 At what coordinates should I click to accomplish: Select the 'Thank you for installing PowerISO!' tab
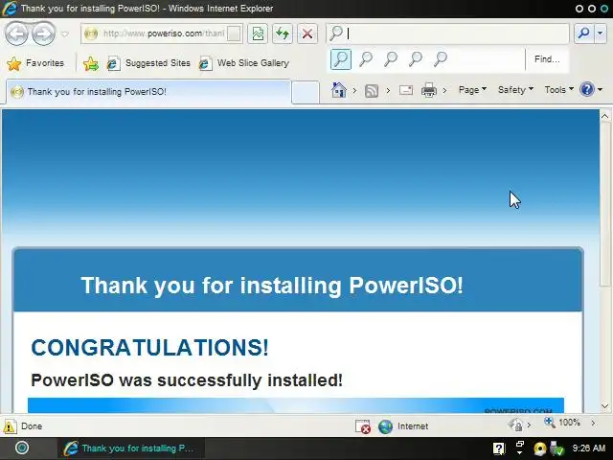coord(148,92)
